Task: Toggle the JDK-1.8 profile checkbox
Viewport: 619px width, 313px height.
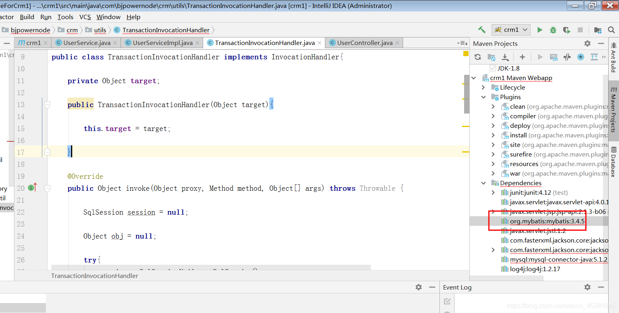Action: click(493, 68)
